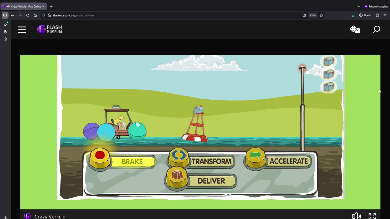Click the package DELIVER icon
Viewport: 390px width, 219px height.
177,177
